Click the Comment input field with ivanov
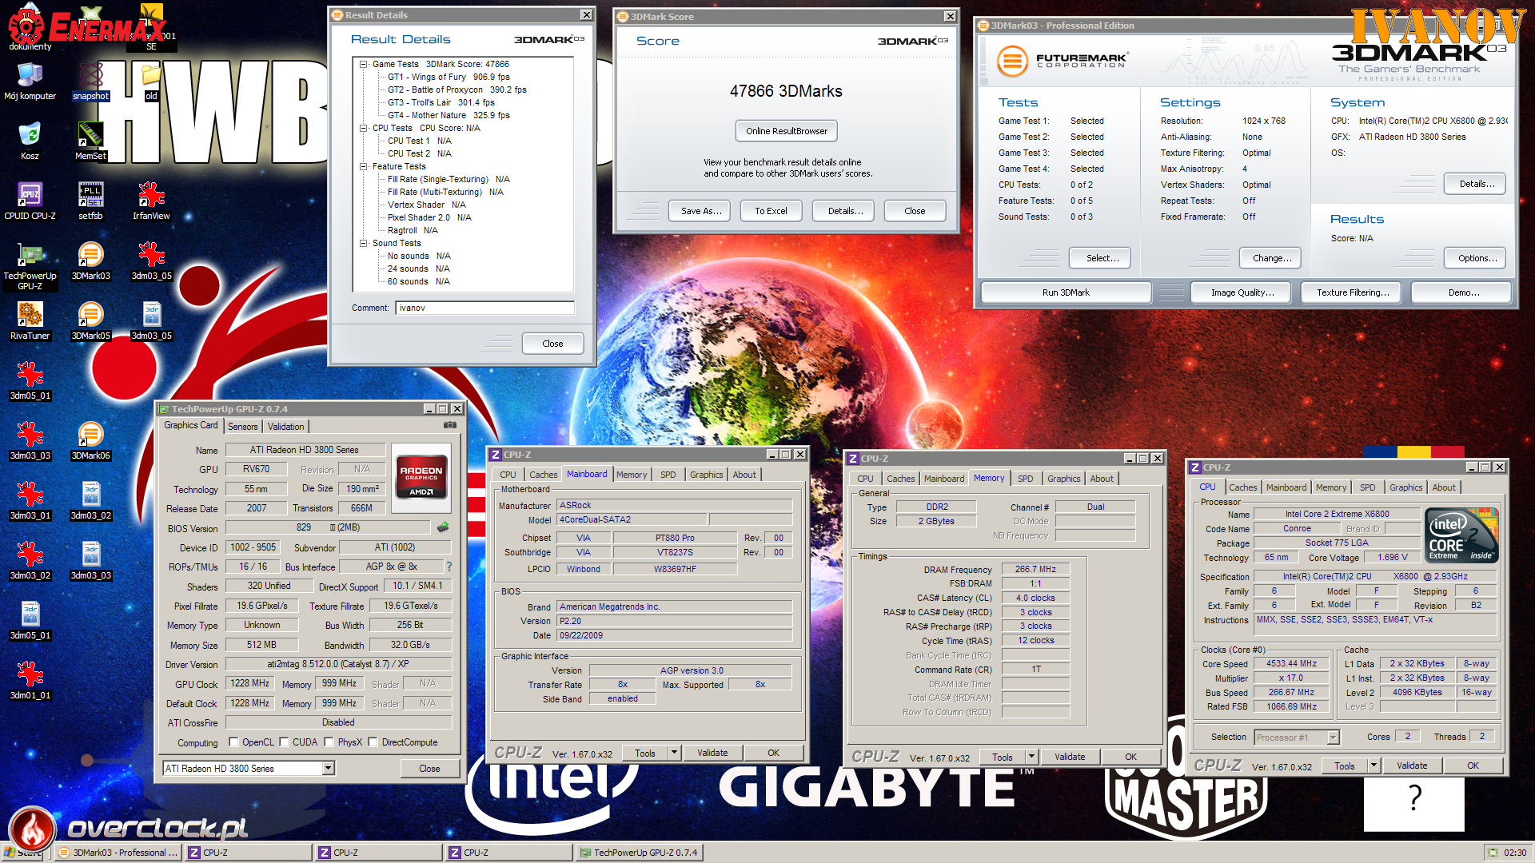The image size is (1535, 863). 484,308
